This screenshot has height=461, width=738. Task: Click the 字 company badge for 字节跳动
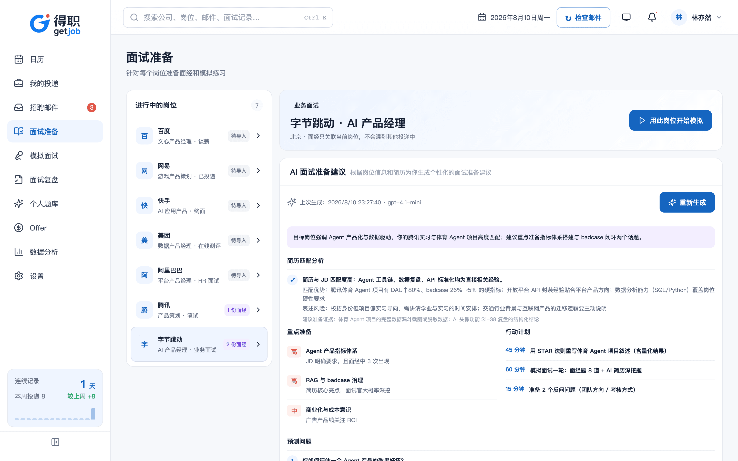144,344
